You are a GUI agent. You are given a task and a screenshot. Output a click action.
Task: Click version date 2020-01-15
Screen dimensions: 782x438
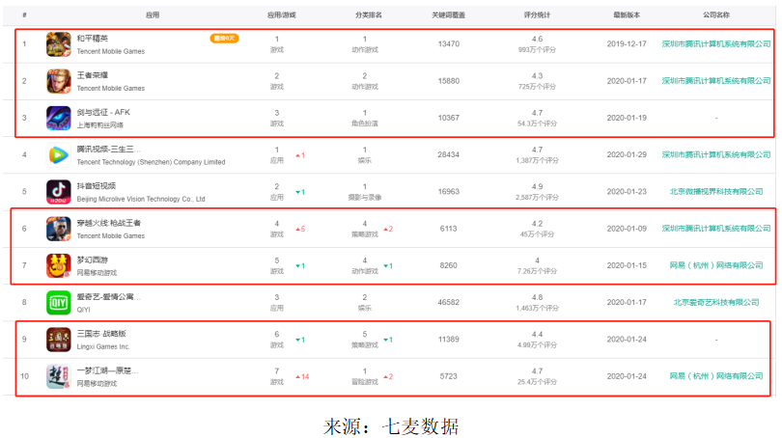coord(627,265)
